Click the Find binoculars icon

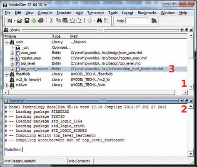(x=99, y=21)
